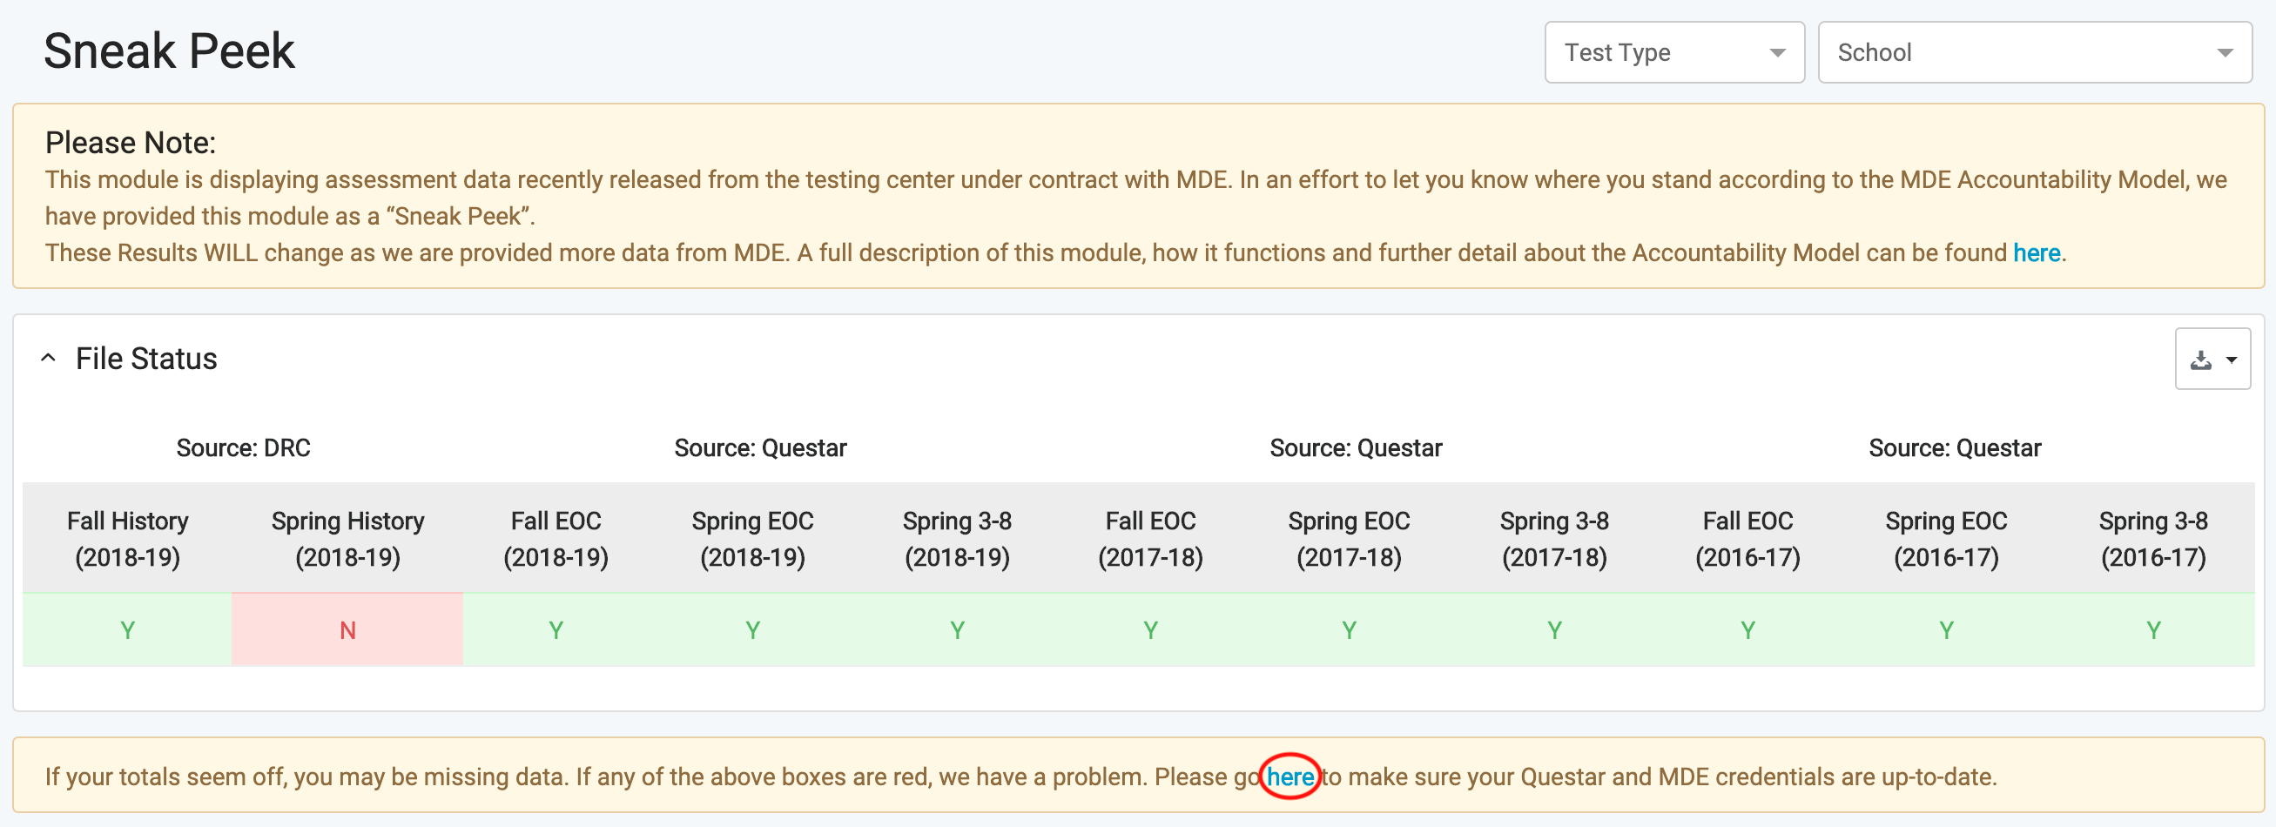Click the red-circled 'here' credentials link
2276x827 pixels.
tap(1290, 777)
